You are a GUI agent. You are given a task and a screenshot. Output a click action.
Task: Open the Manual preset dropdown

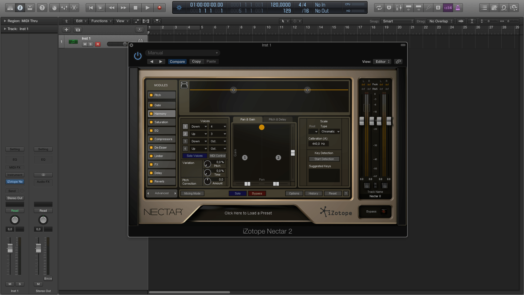(183, 53)
